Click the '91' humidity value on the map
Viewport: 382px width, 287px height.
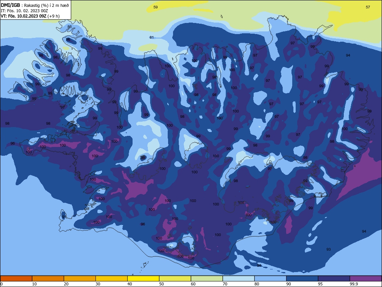pos(64,217)
